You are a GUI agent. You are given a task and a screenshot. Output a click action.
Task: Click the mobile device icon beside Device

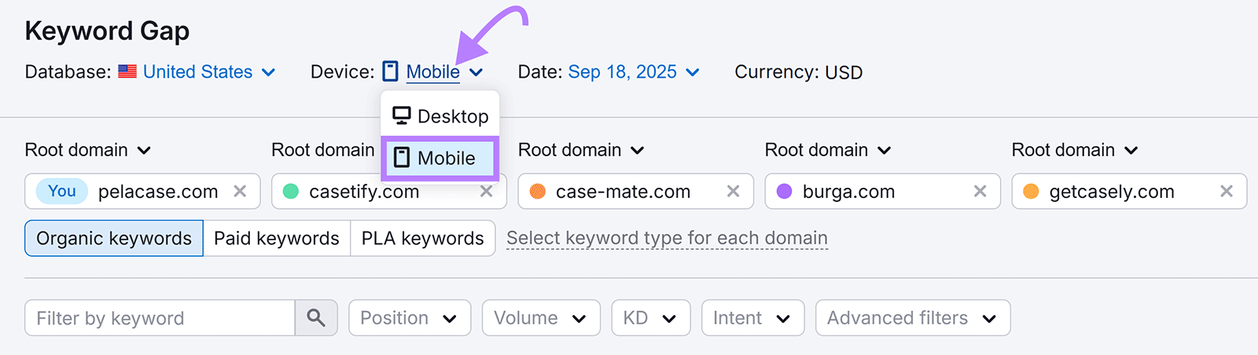391,72
